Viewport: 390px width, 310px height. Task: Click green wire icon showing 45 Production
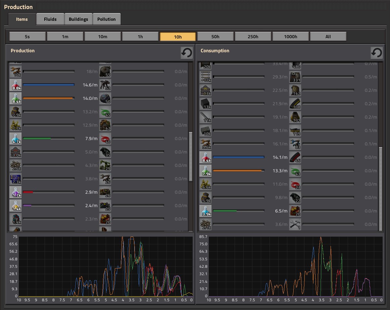(105, 112)
